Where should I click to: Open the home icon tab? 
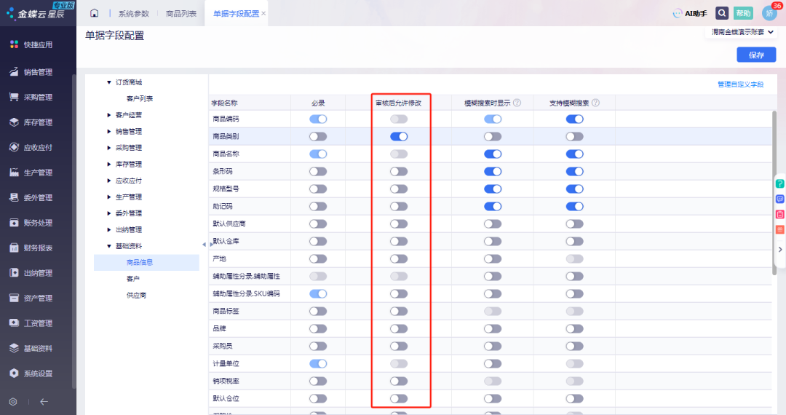tap(94, 13)
